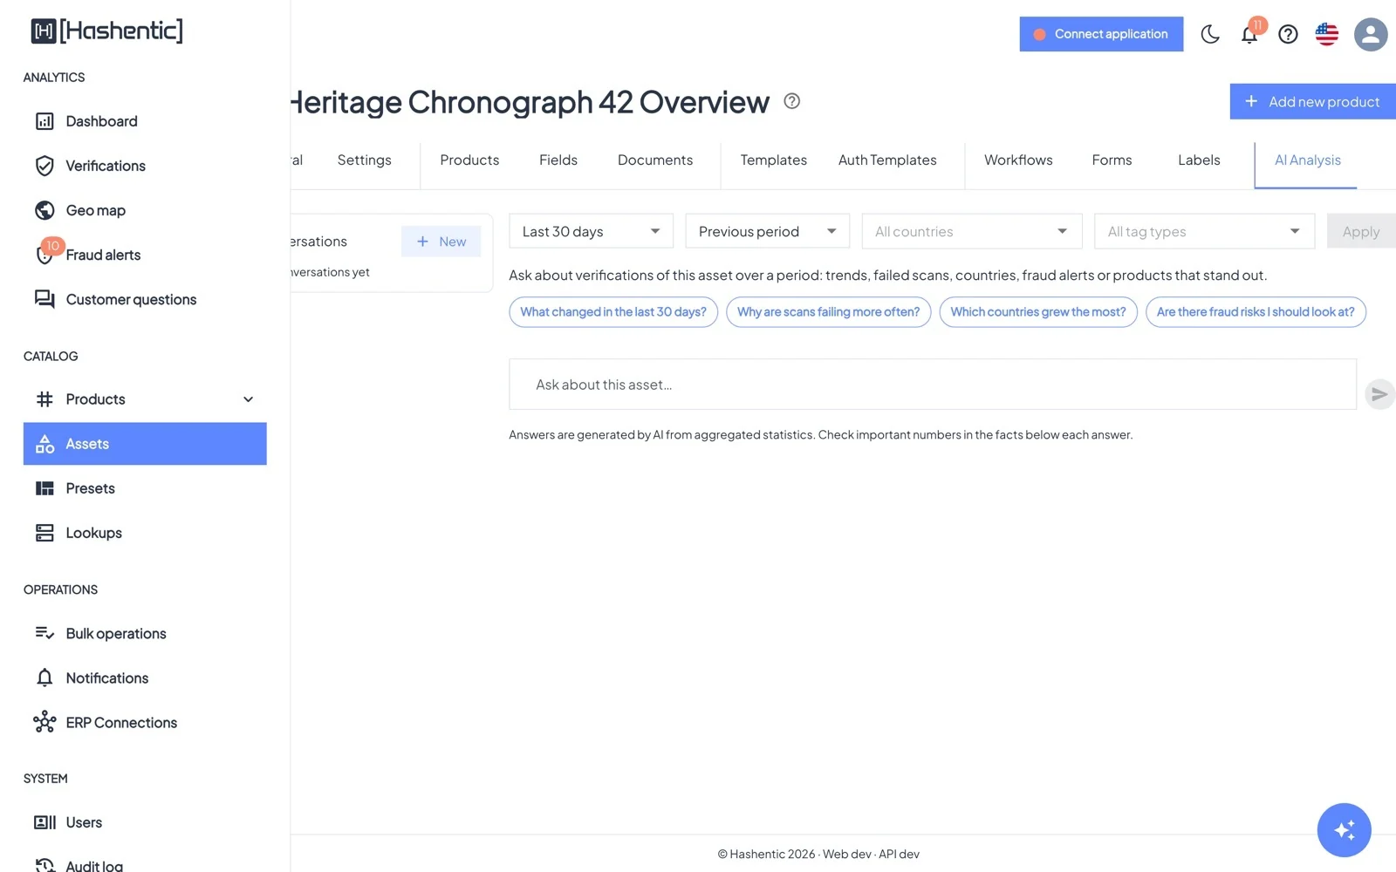Screen dimensions: 1396x872
Task: Open Notifications sidebar item
Action: 145,678
